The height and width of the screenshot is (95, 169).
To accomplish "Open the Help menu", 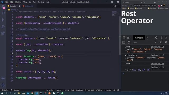I will click(x=48, y=2).
